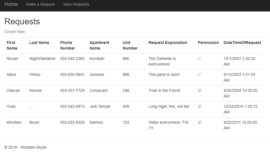Click the Permission column header

(x=208, y=43)
